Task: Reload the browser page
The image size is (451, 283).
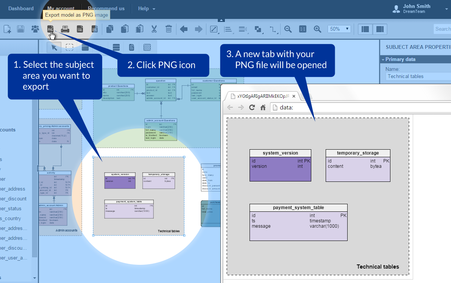Action: [x=252, y=107]
